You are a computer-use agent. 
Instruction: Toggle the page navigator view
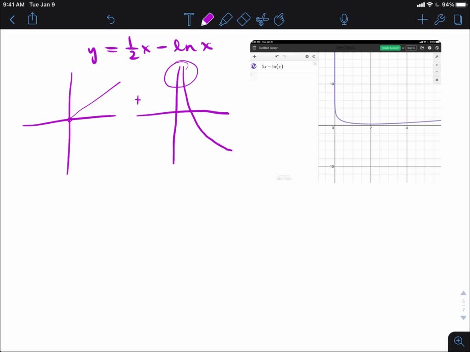click(458, 19)
